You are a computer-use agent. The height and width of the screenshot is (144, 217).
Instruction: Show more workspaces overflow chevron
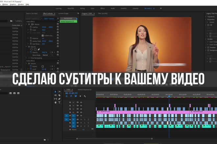click(x=161, y=9)
